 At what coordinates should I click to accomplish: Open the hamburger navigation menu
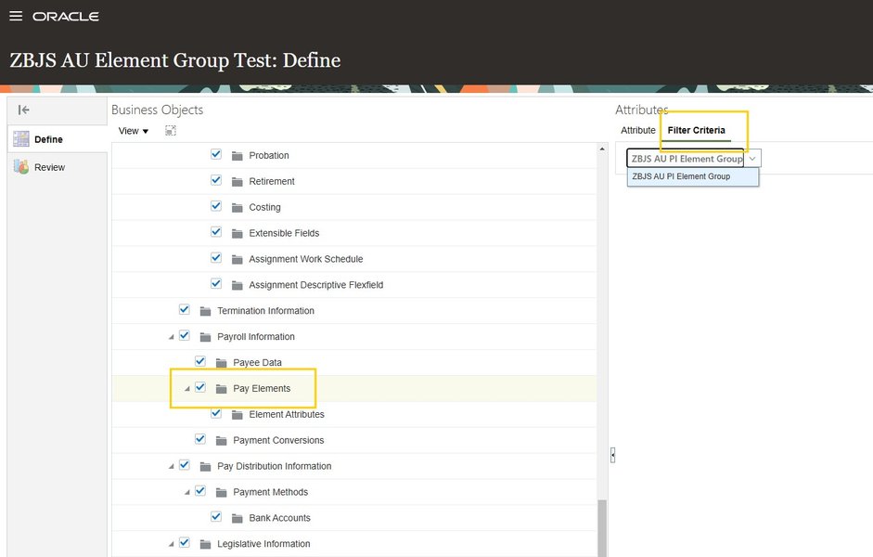pos(16,16)
